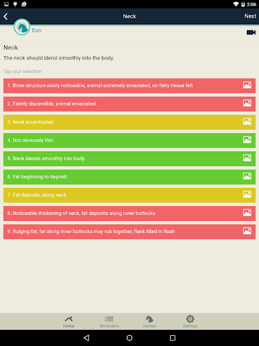Open image for option 7 Fat deposits

coord(247,195)
